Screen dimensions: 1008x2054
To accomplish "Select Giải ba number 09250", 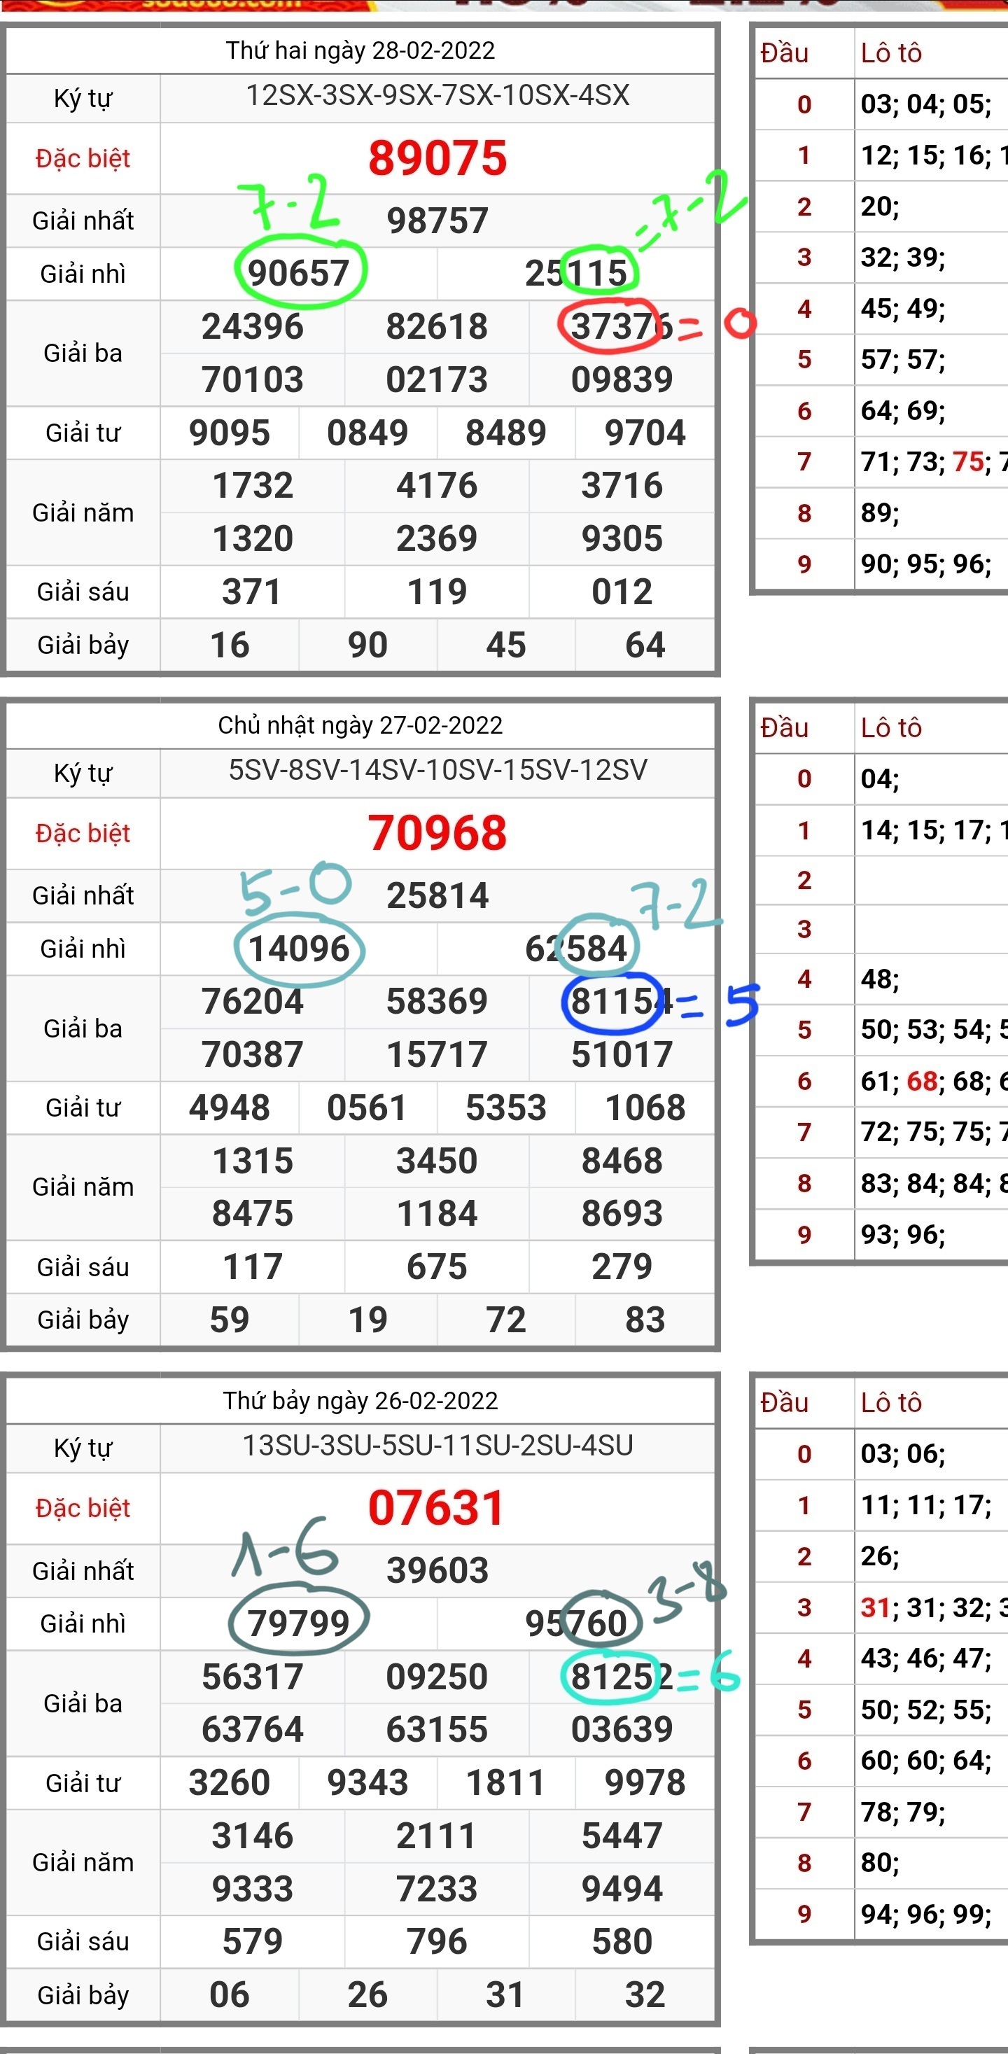I will click(x=437, y=1677).
